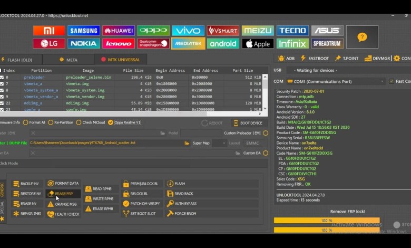
Task: Switch to the META tab
Action: [68, 60]
